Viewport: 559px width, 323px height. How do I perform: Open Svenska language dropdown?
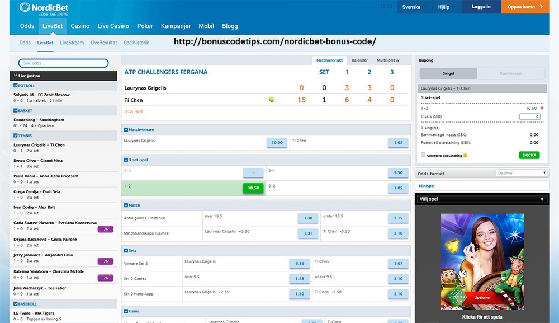point(414,7)
